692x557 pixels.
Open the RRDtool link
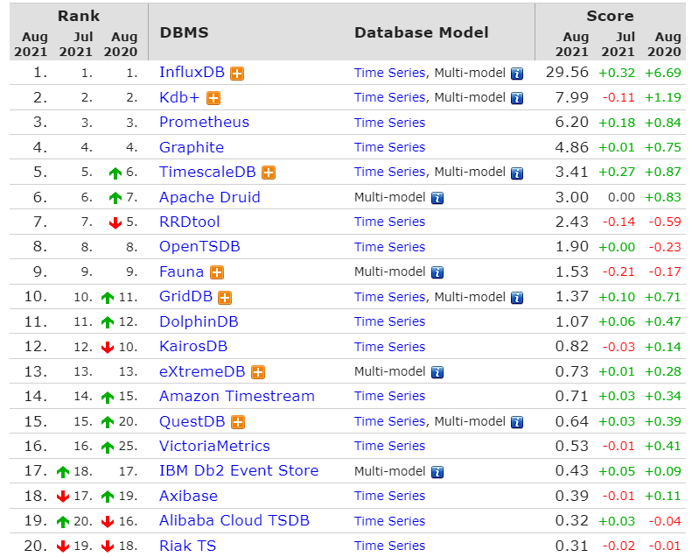[x=189, y=222]
